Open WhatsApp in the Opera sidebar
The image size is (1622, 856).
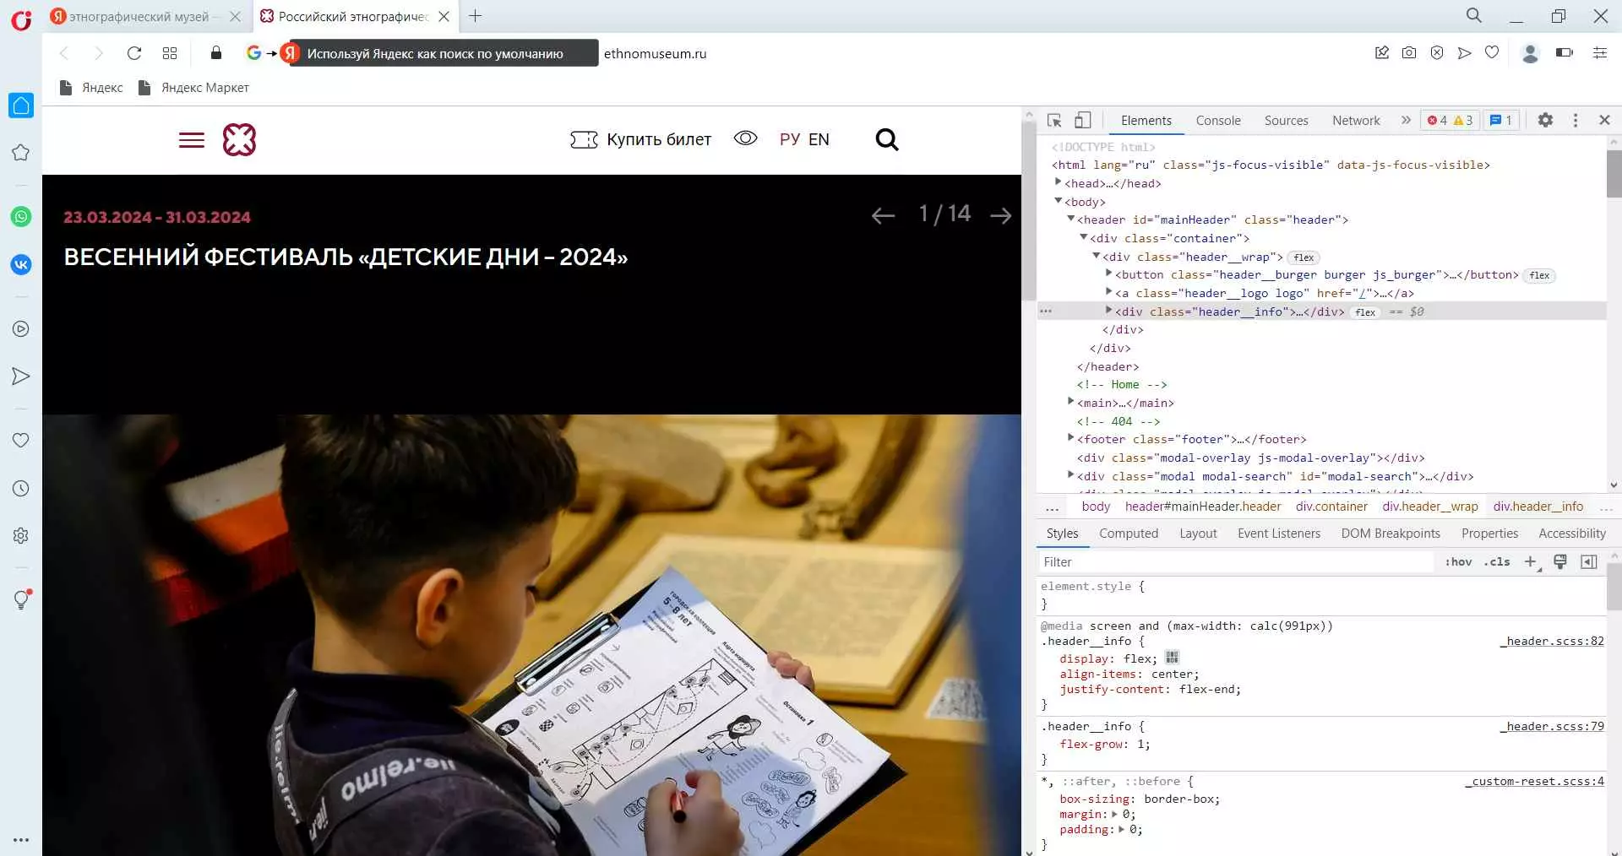(21, 217)
